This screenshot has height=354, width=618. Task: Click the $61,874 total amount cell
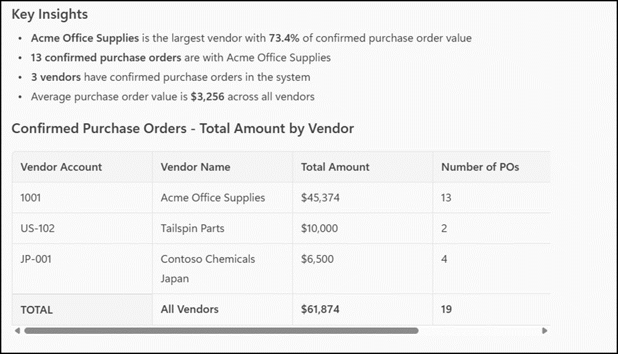(363, 310)
